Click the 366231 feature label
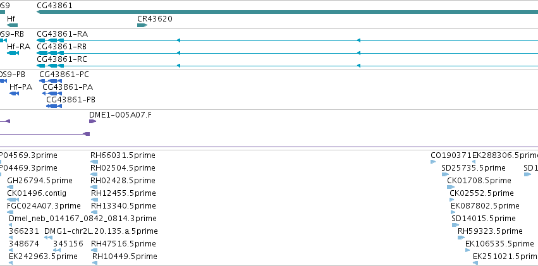Image resolution: width=538 pixels, height=266 pixels. [x=24, y=231]
